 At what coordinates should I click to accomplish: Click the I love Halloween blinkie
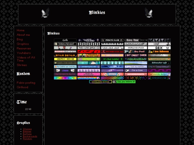[x=159, y=52]
